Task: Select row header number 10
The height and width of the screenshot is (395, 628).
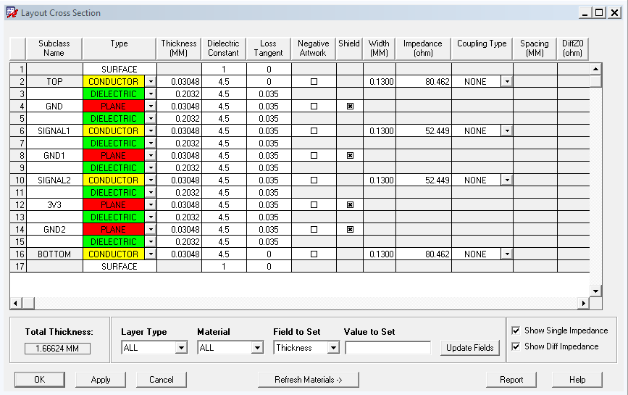Action: [x=18, y=180]
